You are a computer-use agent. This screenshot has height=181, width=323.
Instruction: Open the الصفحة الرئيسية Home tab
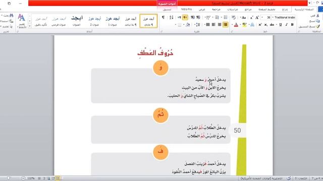(304, 10)
